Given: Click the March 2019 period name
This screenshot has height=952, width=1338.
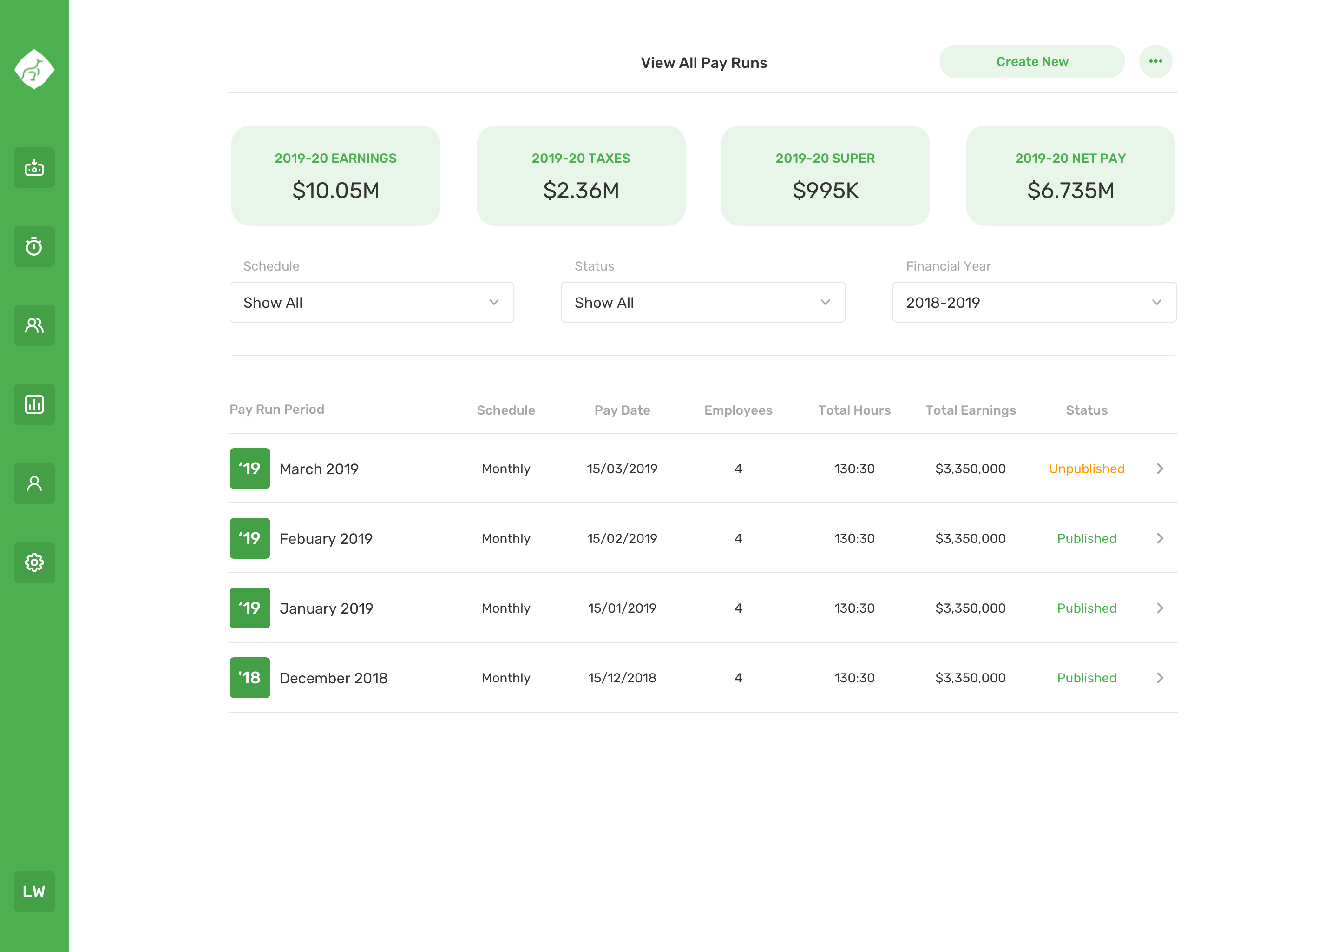Looking at the screenshot, I should [x=319, y=469].
